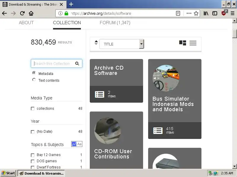The image size is (237, 177).
Task: Click the 2:35 AM clock
Action: click(227, 173)
